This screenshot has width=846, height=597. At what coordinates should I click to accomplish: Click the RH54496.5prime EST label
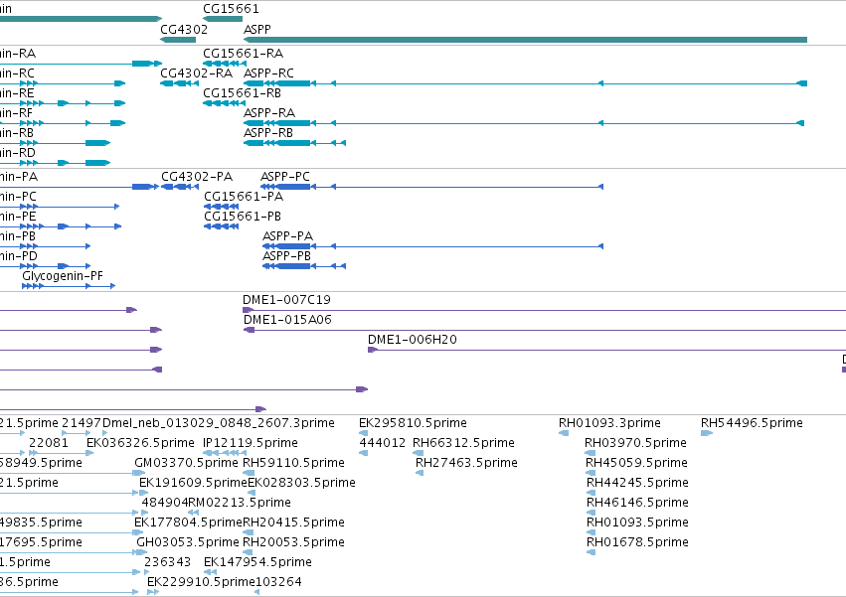tap(752, 423)
